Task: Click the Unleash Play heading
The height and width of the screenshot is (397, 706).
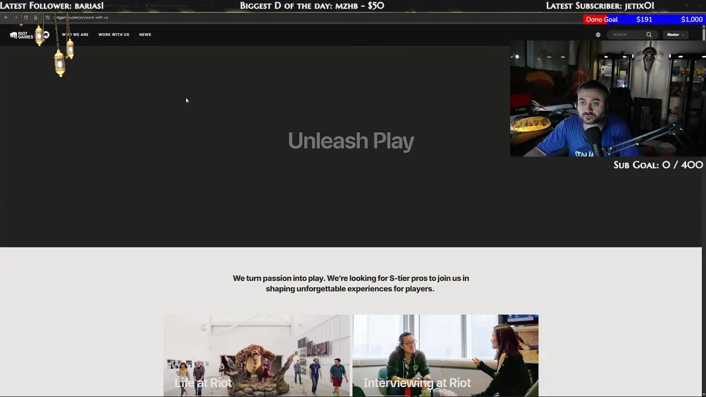Action: tap(351, 141)
